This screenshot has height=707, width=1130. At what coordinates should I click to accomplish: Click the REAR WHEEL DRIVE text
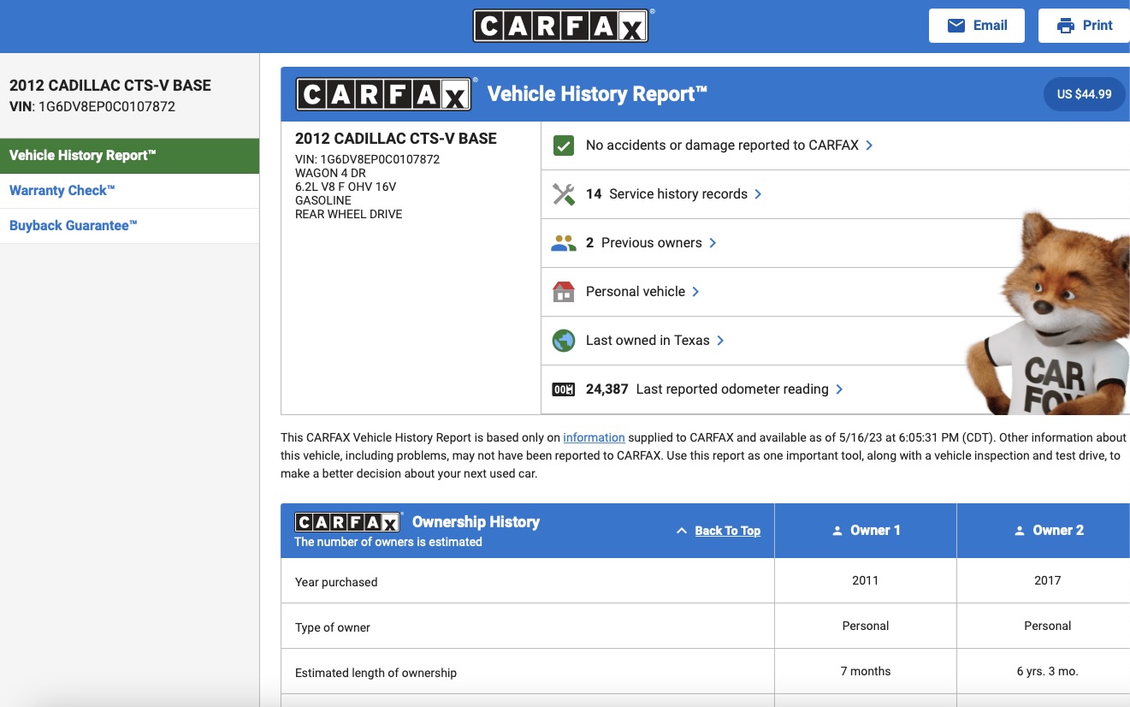click(349, 214)
